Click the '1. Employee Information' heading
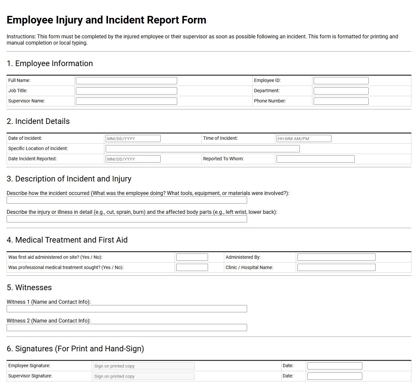Image resolution: width=418 pixels, height=388 pixels. [x=50, y=63]
